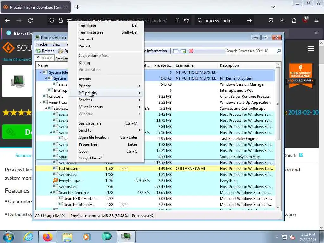Click Process Hacker search magnifier icon

click(x=279, y=51)
